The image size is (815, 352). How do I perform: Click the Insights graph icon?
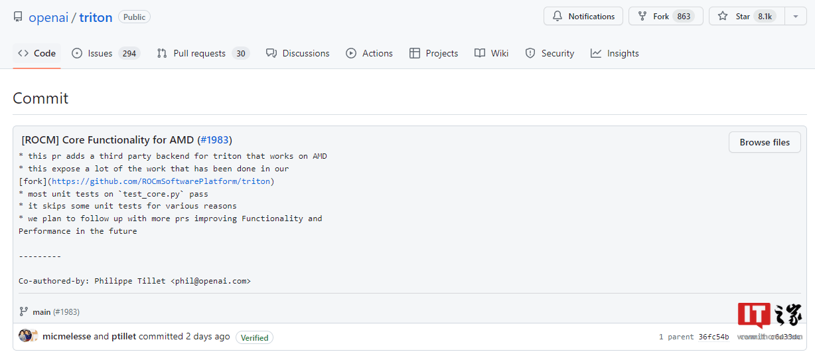[x=596, y=53]
